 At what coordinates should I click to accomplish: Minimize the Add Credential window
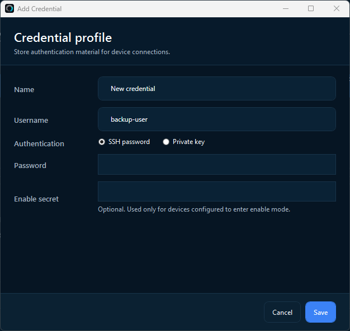[286, 9]
